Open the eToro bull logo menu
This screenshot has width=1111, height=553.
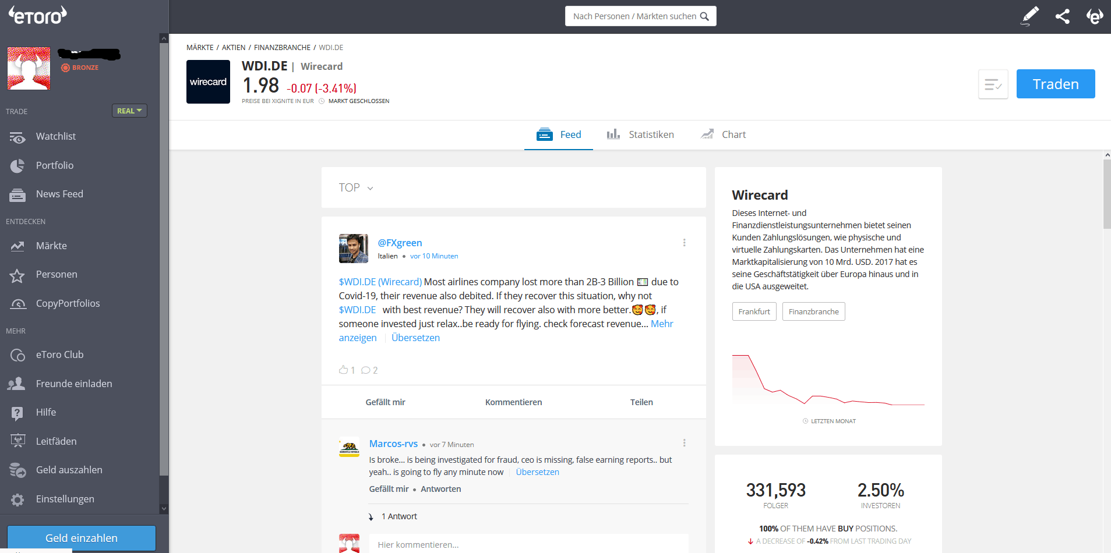pyautogui.click(x=1095, y=16)
